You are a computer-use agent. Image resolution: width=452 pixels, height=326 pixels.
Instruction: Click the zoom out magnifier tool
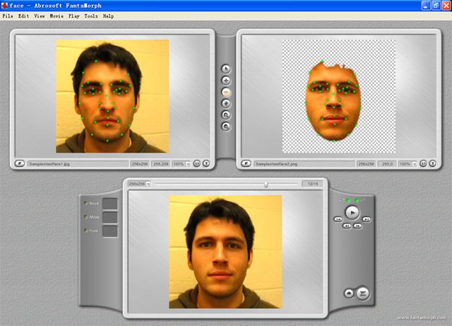(x=226, y=126)
